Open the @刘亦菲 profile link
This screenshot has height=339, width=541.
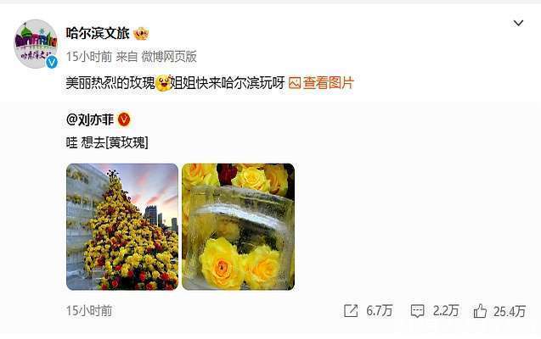point(90,119)
